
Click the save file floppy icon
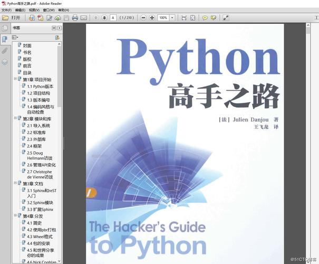click(x=66, y=18)
